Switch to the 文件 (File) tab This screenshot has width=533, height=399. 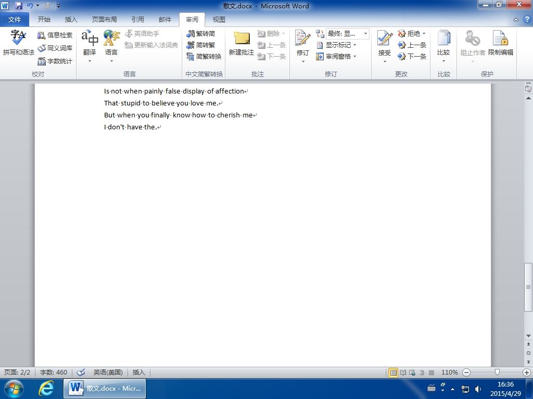tap(14, 20)
